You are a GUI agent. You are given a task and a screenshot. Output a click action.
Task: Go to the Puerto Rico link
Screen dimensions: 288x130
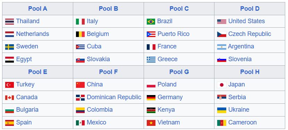tap(173, 34)
